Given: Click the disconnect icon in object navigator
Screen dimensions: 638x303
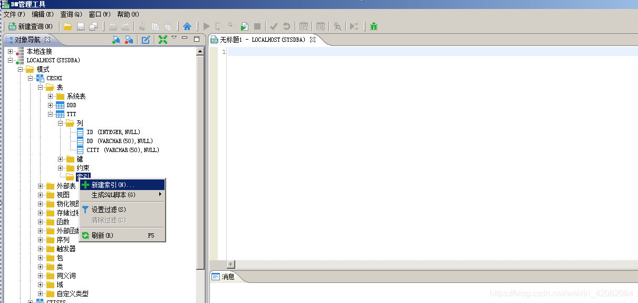Looking at the screenshot, I should (129, 40).
